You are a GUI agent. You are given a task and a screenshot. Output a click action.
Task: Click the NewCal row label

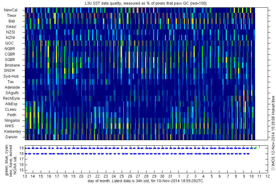11,10
